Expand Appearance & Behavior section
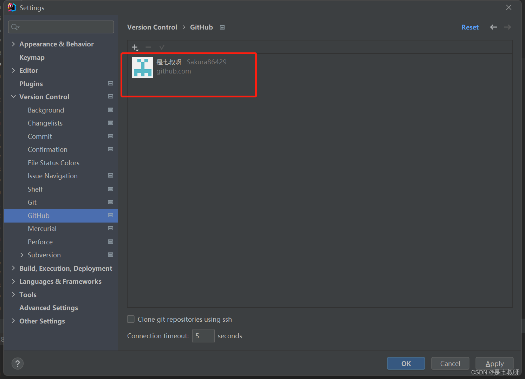 [13, 44]
